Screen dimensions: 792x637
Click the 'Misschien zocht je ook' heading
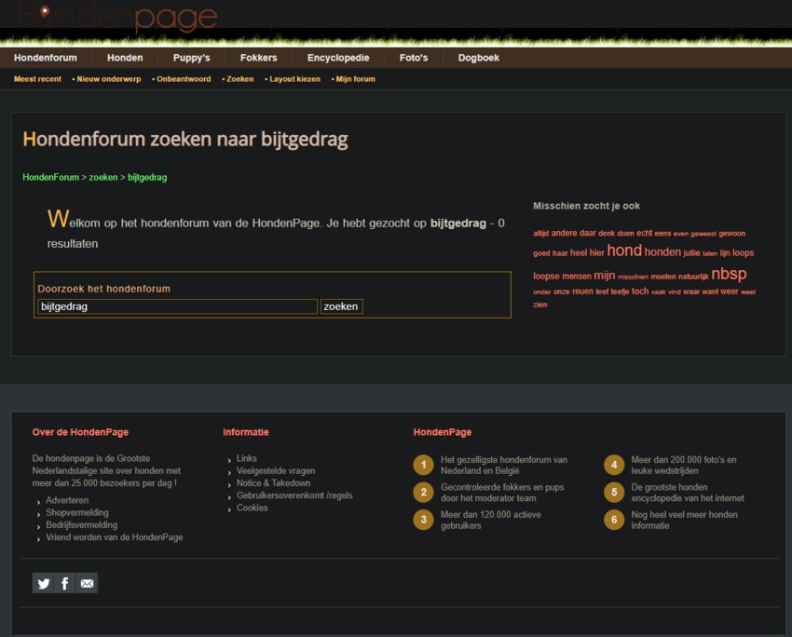coord(586,206)
